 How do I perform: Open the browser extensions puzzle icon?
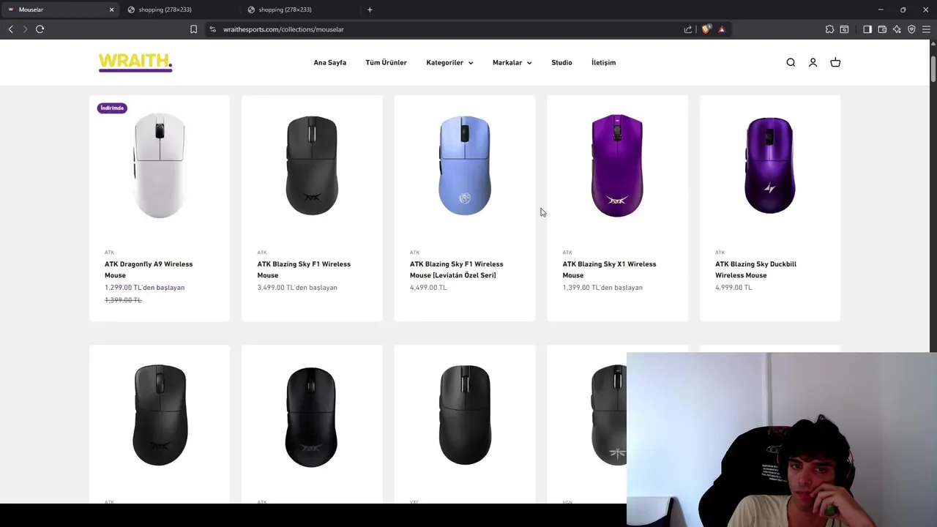pyautogui.click(x=829, y=29)
